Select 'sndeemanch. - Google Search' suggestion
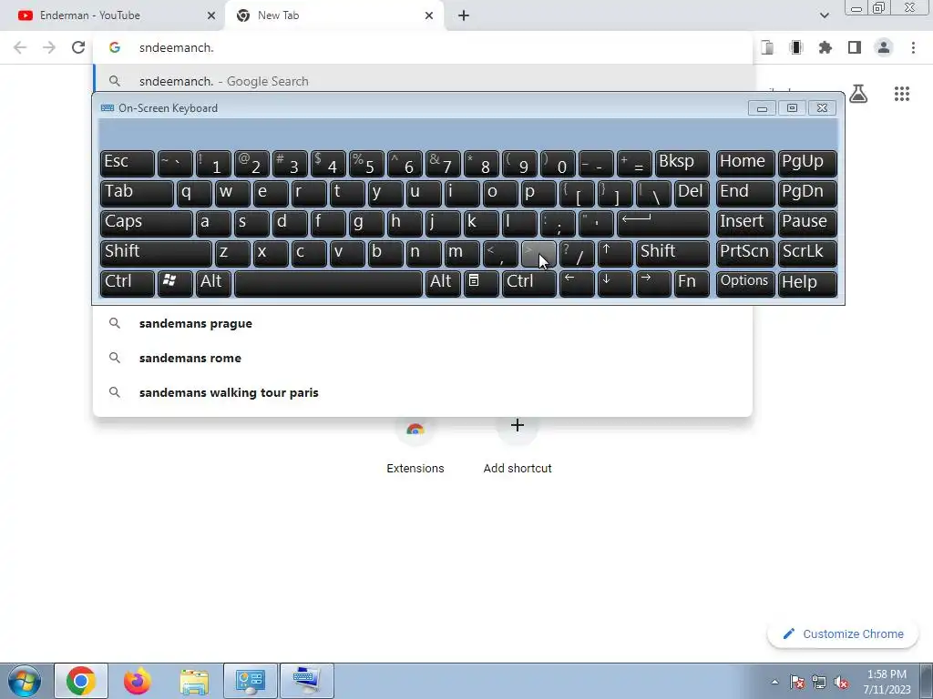The image size is (933, 699). pyautogui.click(x=424, y=81)
